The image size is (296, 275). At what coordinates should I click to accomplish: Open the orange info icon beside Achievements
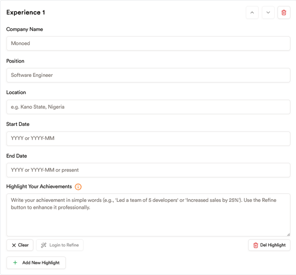pyautogui.click(x=78, y=187)
